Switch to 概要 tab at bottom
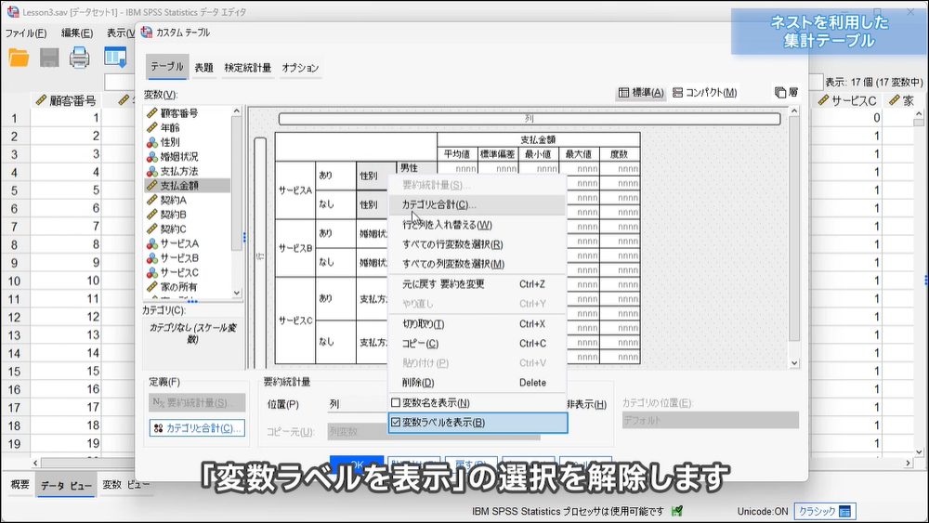Image resolution: width=929 pixels, height=523 pixels. tap(20, 485)
